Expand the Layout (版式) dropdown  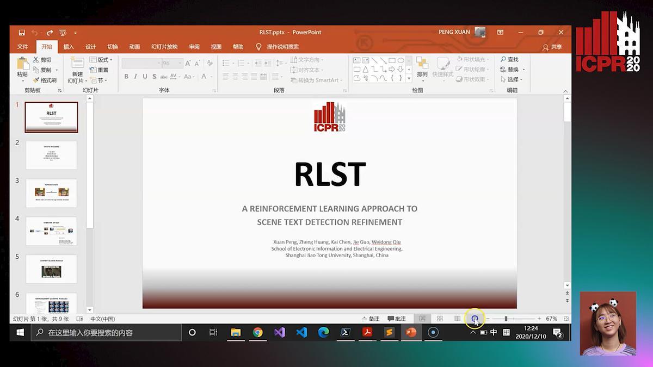click(101, 60)
